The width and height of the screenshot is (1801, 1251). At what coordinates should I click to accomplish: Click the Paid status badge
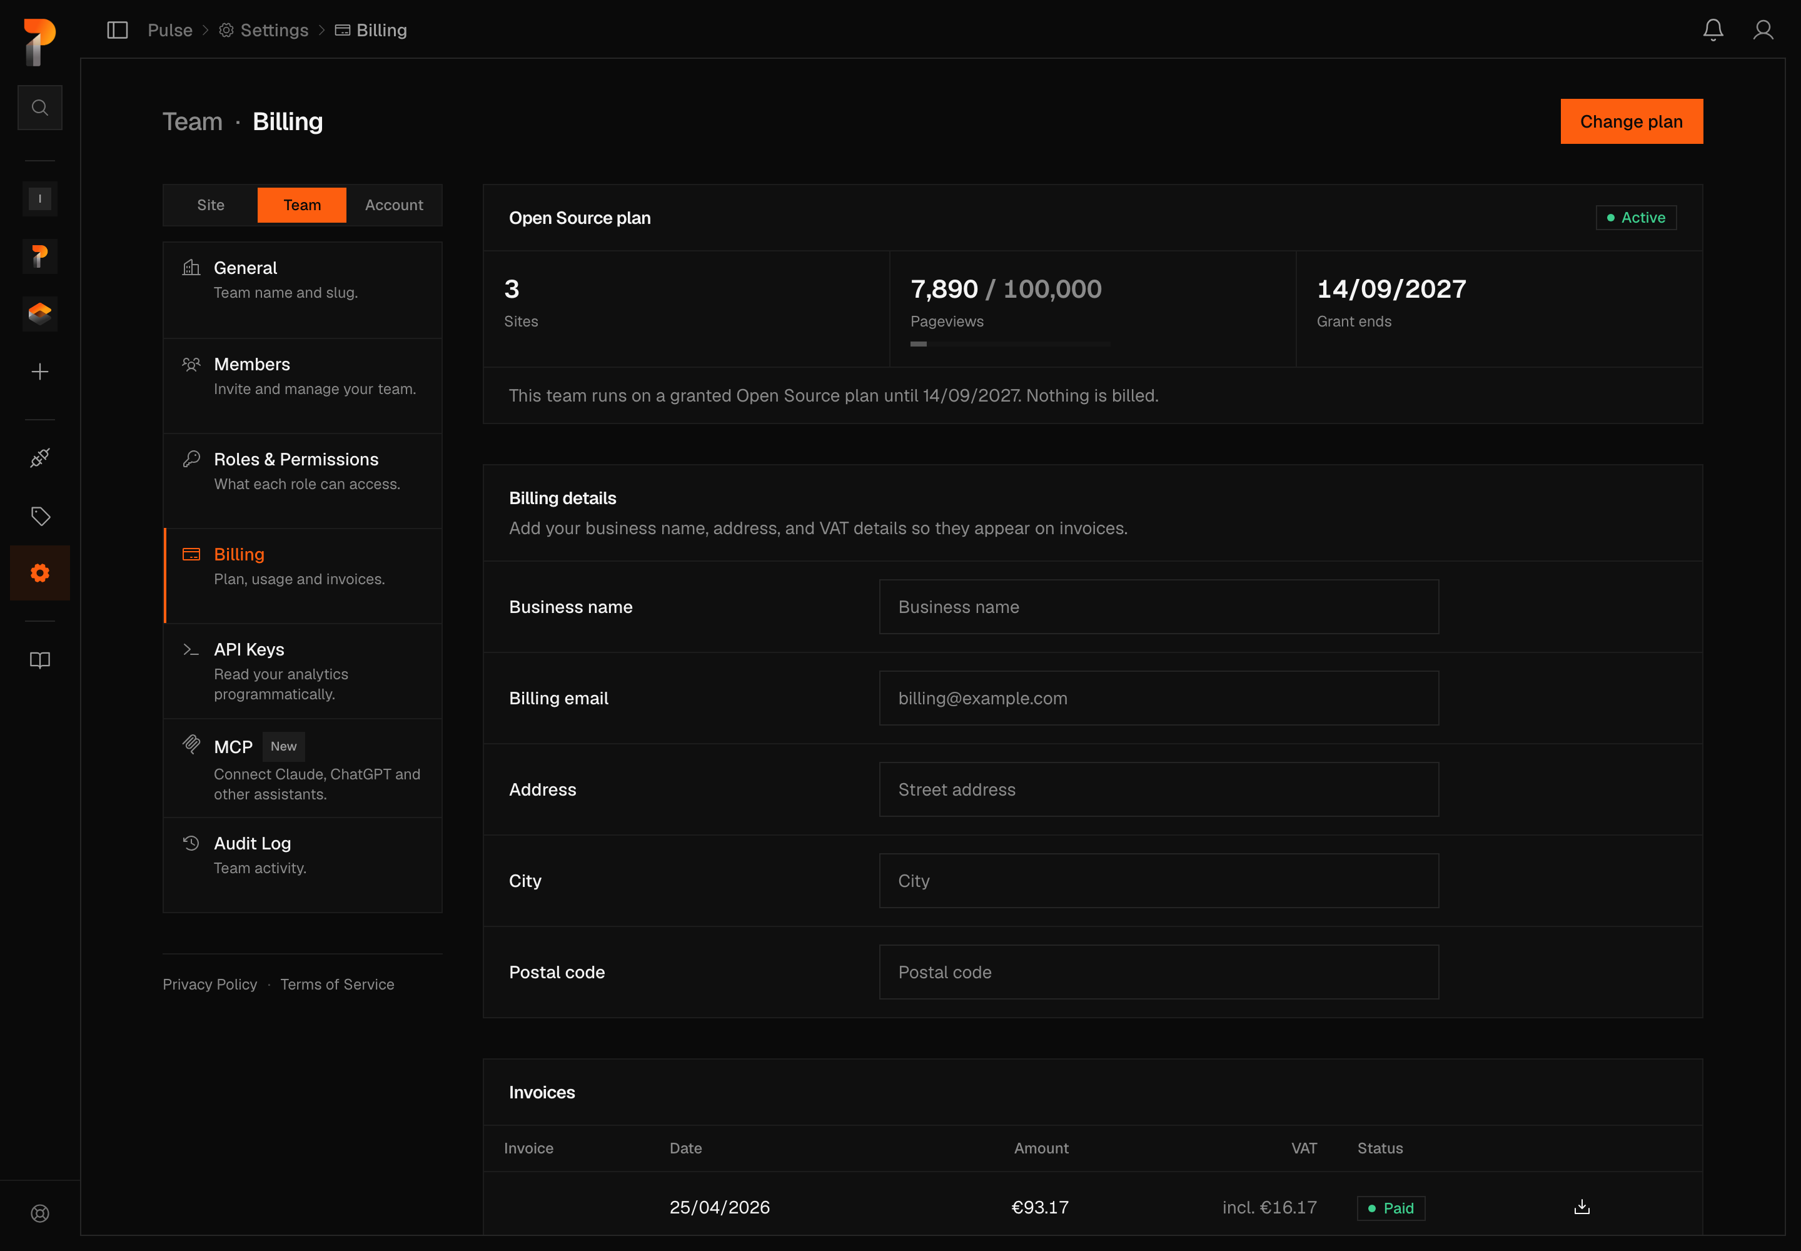[1391, 1208]
